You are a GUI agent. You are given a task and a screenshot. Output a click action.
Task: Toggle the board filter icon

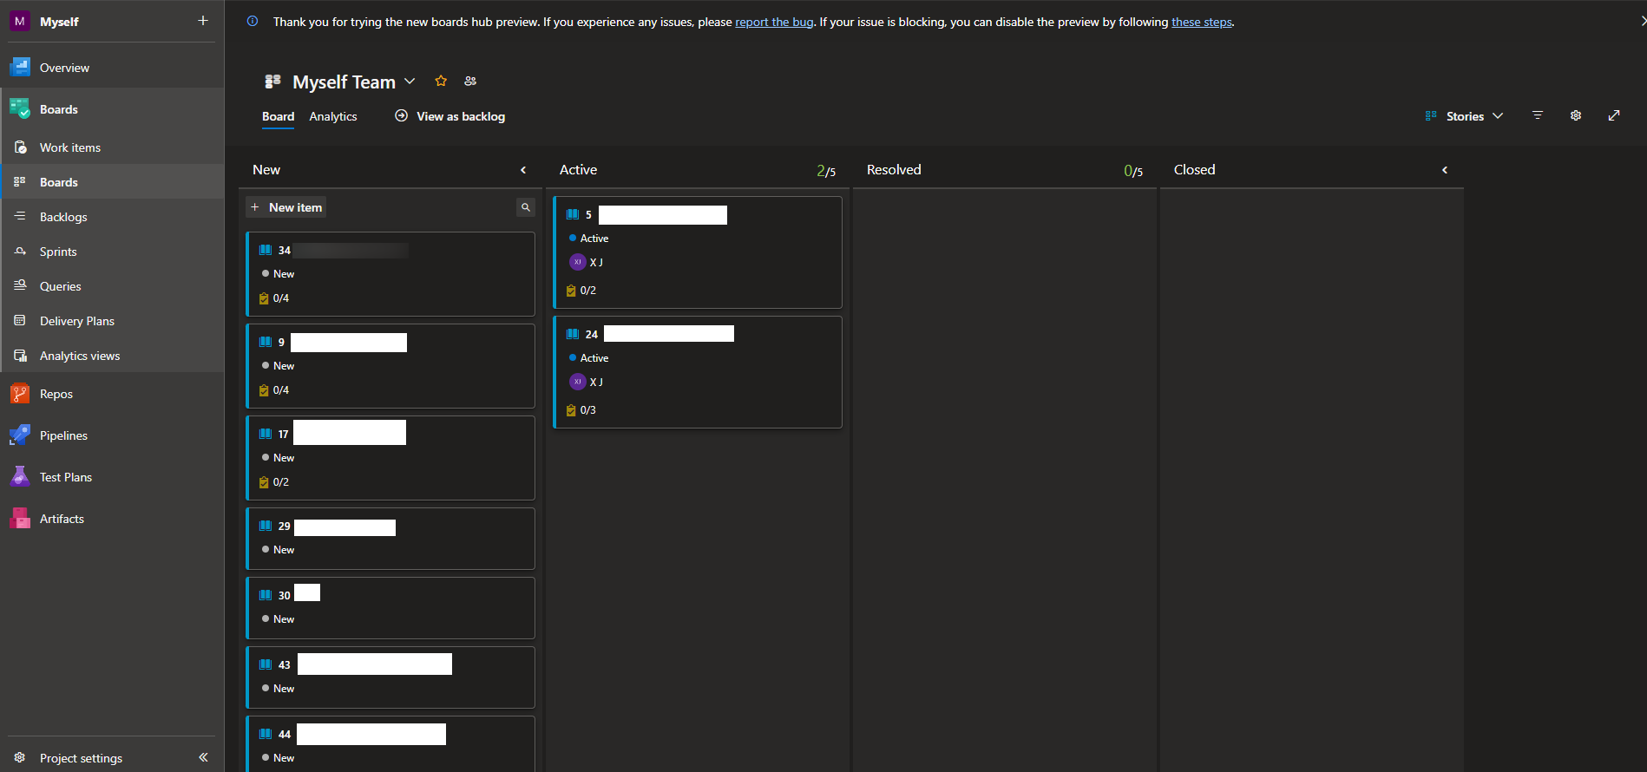1538,115
